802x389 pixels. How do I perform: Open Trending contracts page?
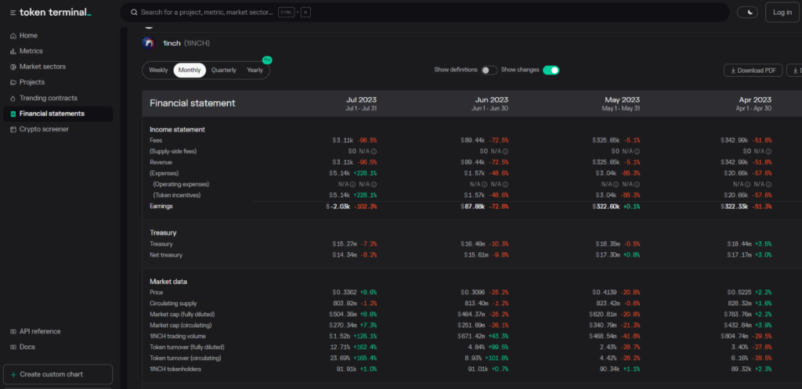[x=48, y=98]
